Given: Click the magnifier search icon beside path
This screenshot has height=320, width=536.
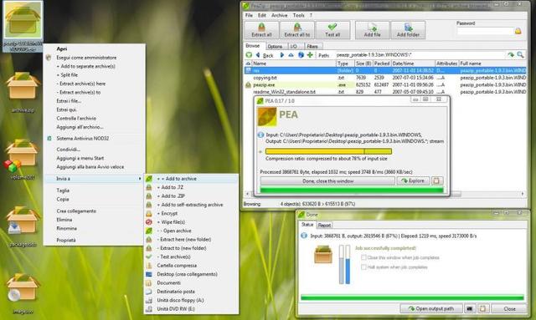Looking at the screenshot, I should tap(520, 54).
